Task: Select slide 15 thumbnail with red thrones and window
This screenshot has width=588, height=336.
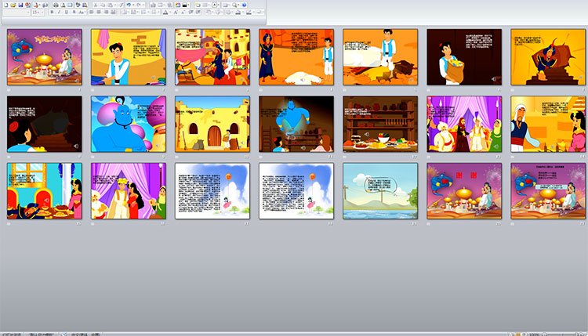Action: tap(44, 191)
